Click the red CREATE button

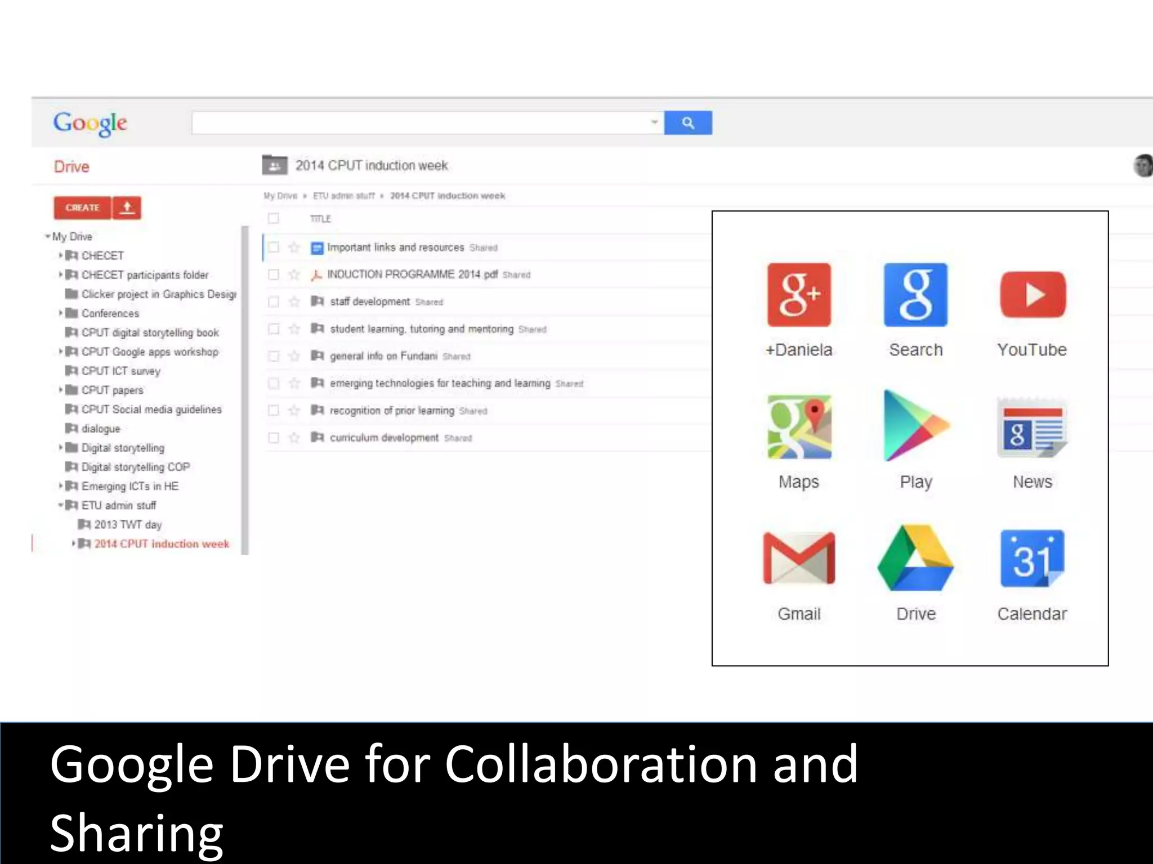click(82, 208)
